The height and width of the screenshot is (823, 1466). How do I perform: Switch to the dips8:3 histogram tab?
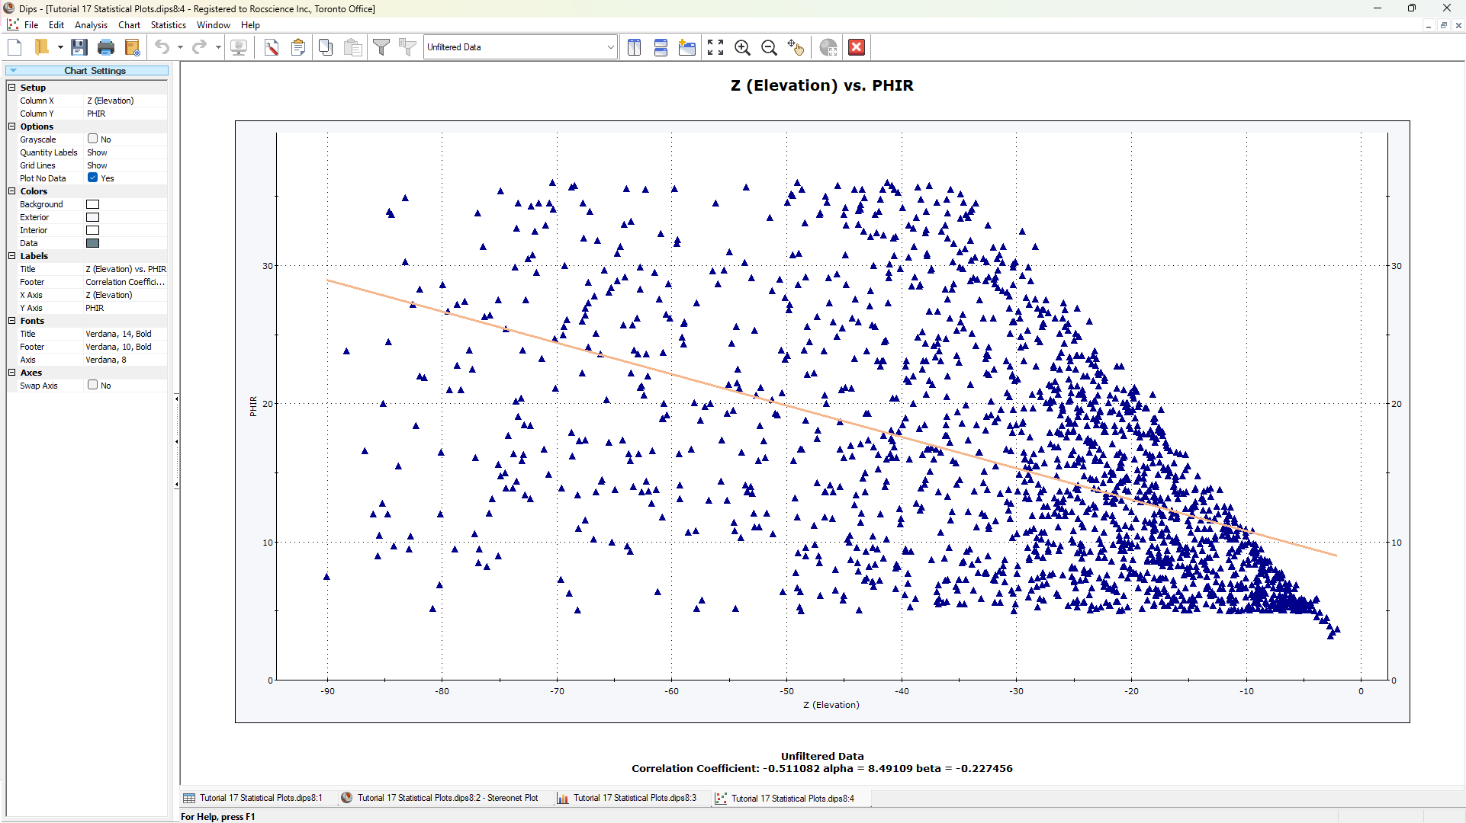[627, 798]
